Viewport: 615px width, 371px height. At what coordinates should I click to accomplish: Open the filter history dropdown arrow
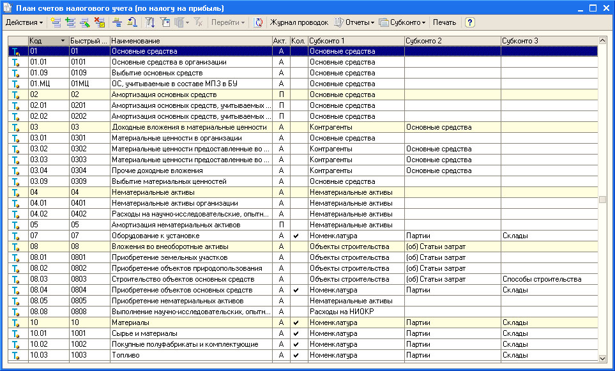pos(187,22)
